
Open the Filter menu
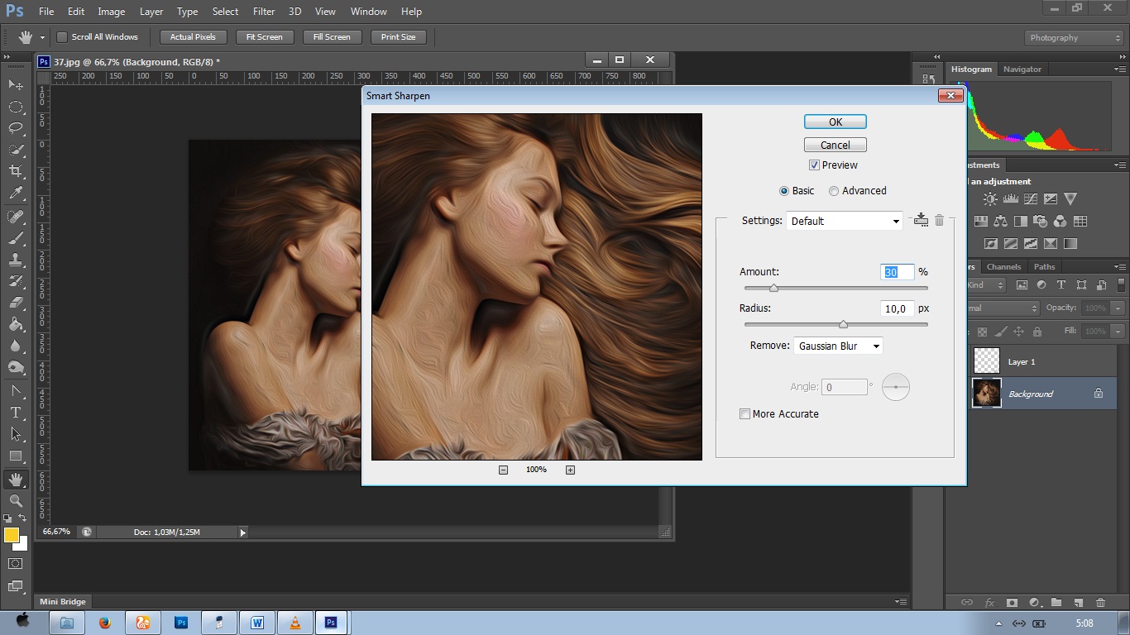coord(264,12)
